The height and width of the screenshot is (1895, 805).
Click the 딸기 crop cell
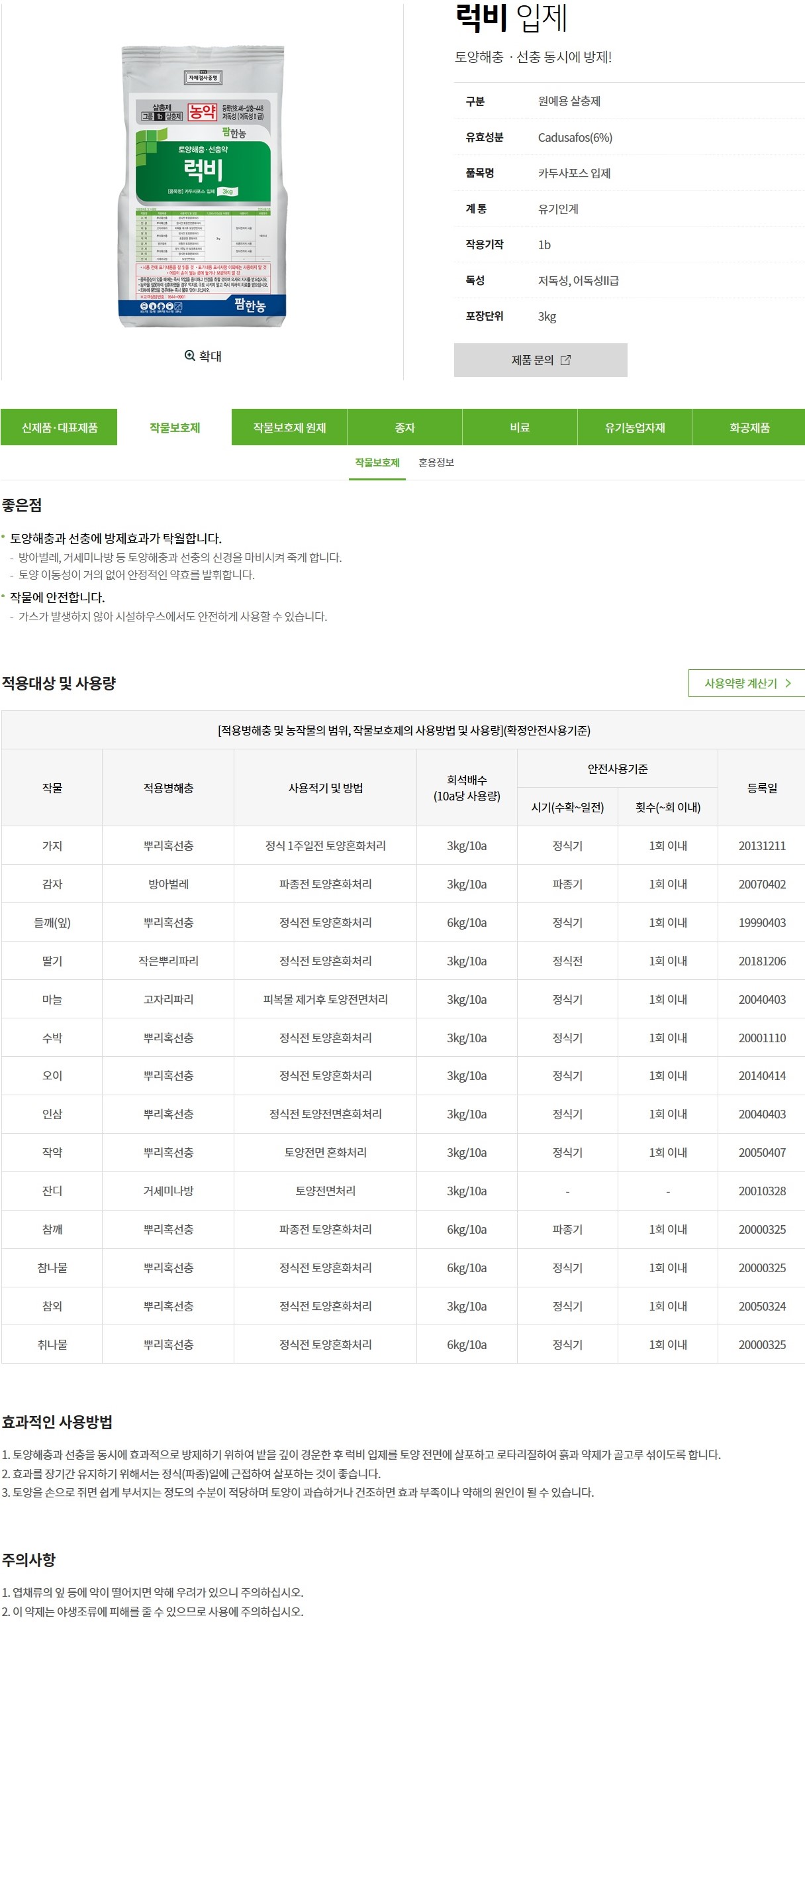(52, 961)
